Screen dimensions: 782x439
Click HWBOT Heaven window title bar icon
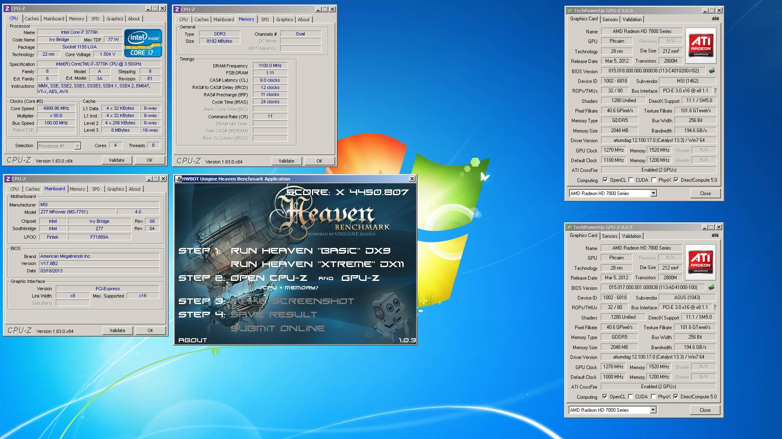[178, 179]
